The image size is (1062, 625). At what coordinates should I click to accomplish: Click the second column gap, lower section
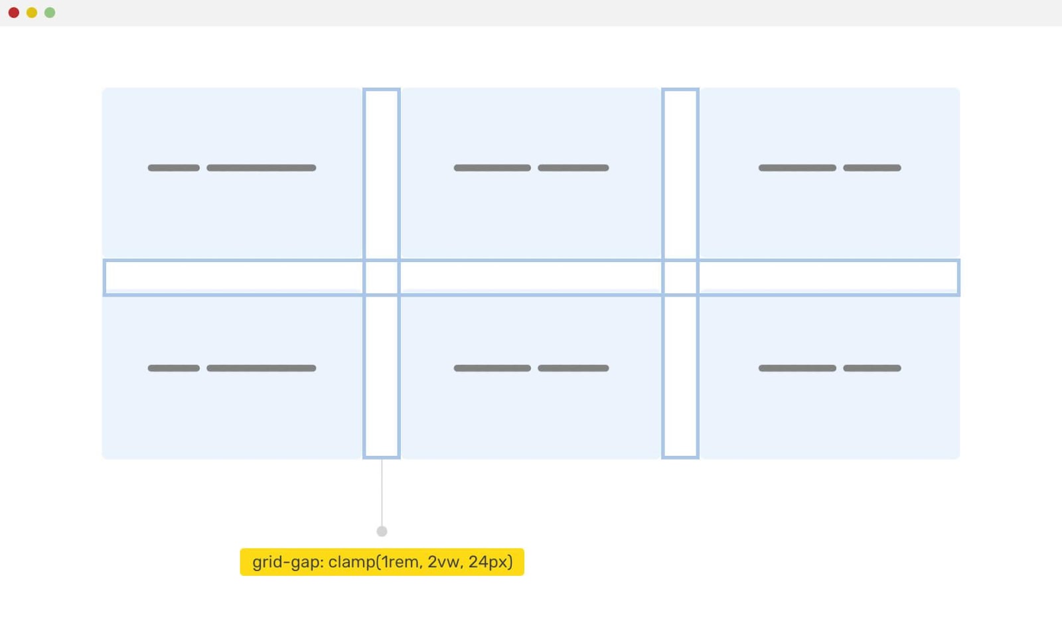pyautogui.click(x=680, y=376)
